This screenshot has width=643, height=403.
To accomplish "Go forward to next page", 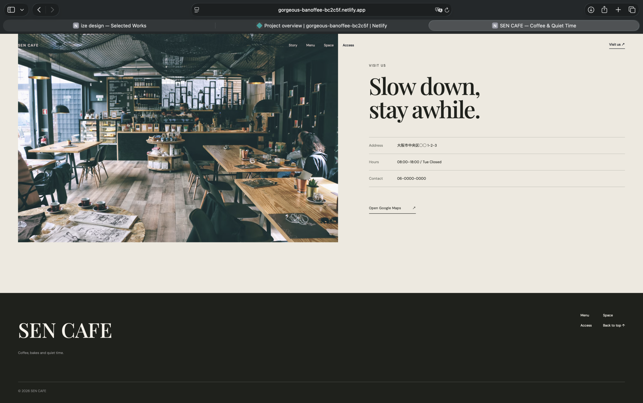I will 52,10.
